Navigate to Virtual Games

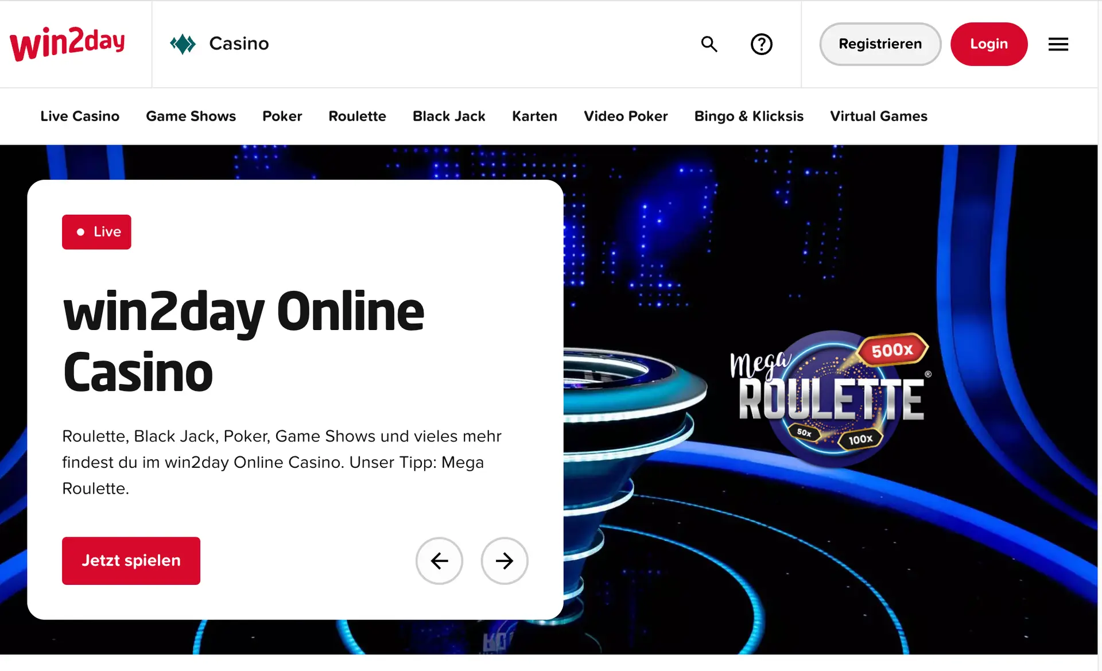(878, 116)
